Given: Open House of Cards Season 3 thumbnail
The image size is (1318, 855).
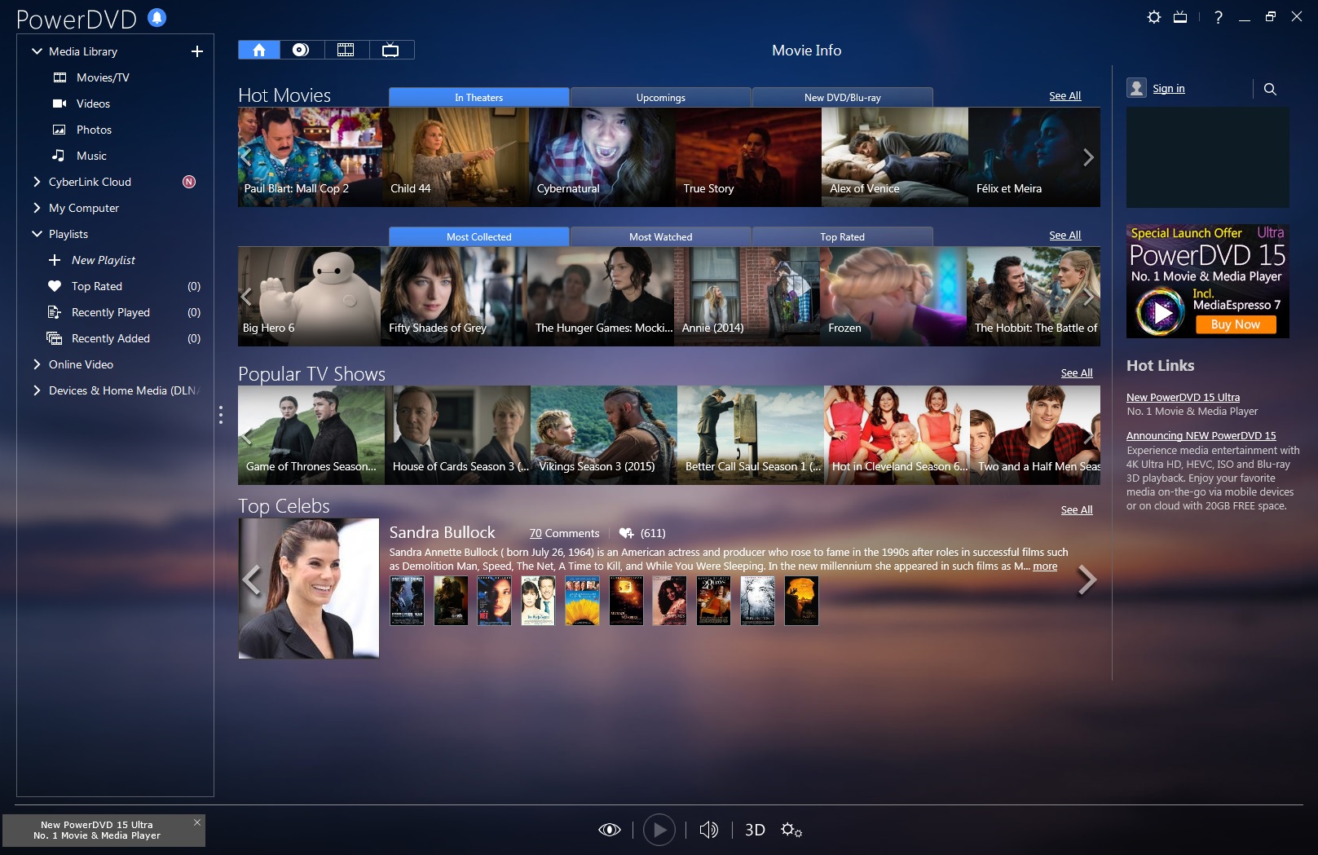Looking at the screenshot, I should (457, 435).
